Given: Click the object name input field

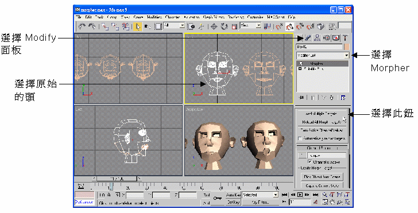Looking at the screenshot, I should (x=319, y=47).
